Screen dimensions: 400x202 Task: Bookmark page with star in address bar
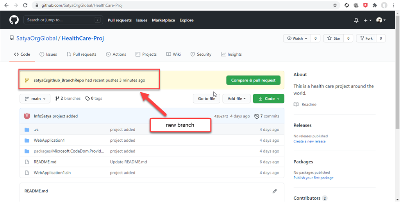tap(335, 5)
